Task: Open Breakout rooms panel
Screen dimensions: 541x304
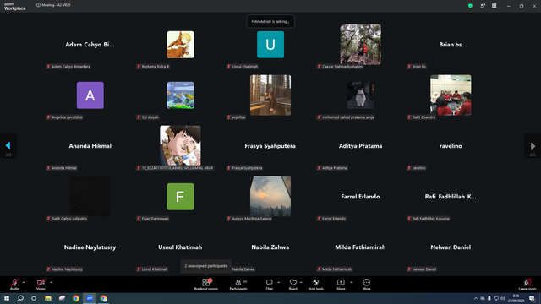Action: coord(206,285)
